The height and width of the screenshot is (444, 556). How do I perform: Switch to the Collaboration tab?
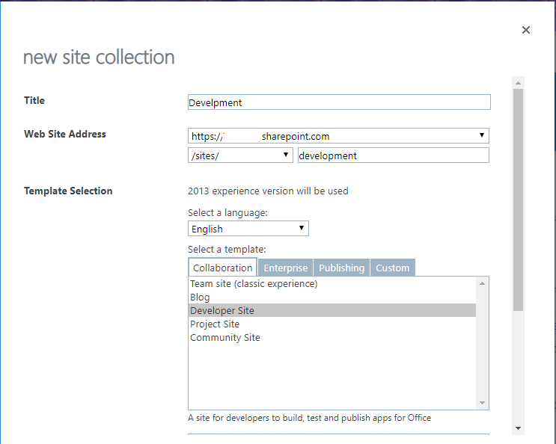[x=222, y=268]
